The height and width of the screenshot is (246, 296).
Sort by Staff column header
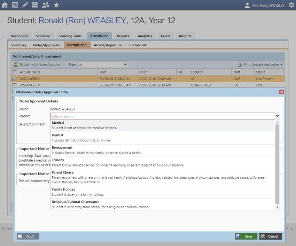pyautogui.click(x=243, y=72)
